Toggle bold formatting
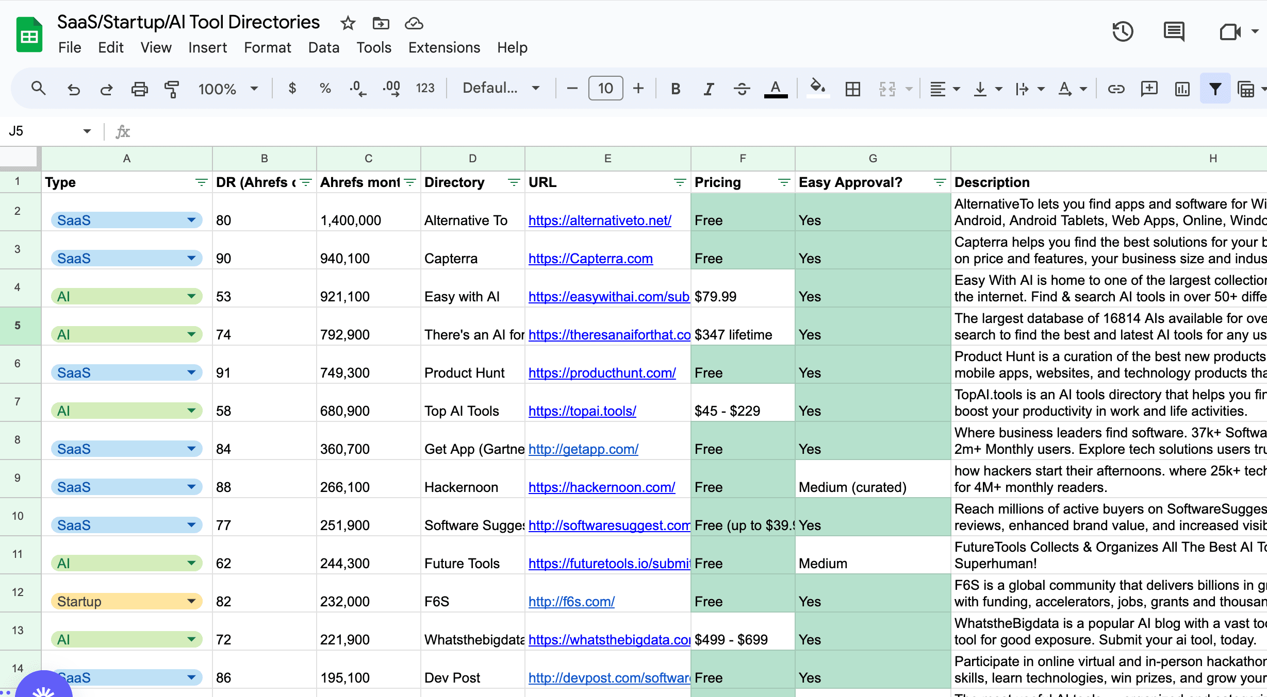 click(x=676, y=89)
